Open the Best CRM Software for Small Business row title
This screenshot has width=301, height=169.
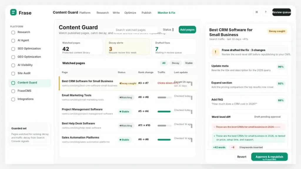point(87,81)
